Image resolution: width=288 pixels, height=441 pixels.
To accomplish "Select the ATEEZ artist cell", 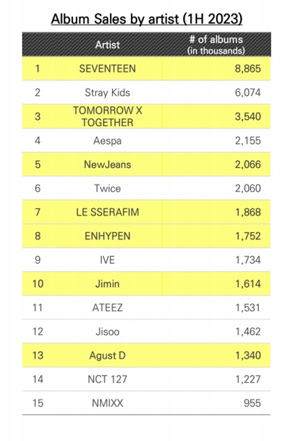I will (x=107, y=307).
